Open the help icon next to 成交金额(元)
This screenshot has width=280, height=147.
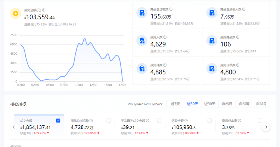[x=44, y=10]
